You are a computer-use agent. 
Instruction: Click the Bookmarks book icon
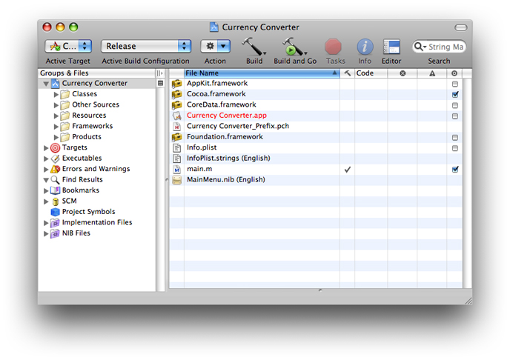point(56,190)
